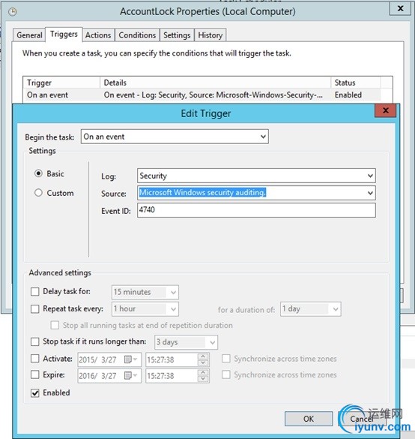This screenshot has height=439, width=415.
Task: Close AccountLock Properties window
Action: coord(400,9)
